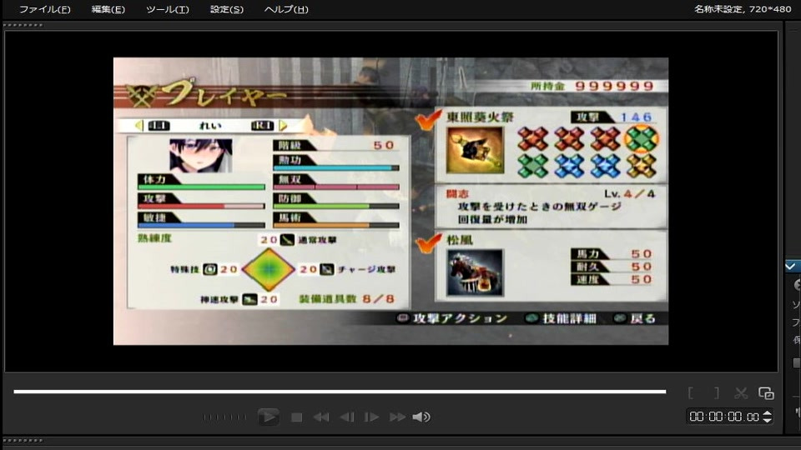The image size is (801, 450).
Task: Open the 編集(E) menu
Action: [108, 9]
